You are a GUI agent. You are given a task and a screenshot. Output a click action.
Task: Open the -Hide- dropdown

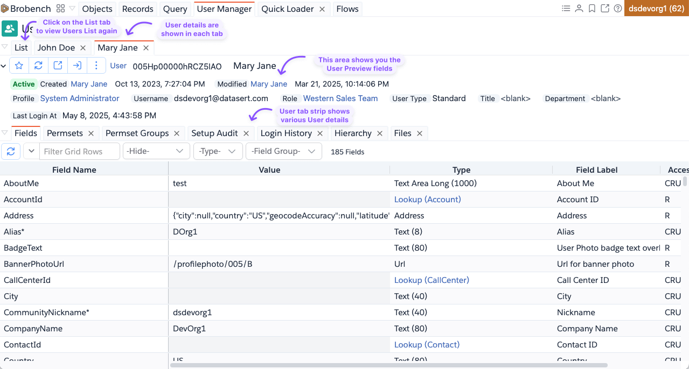pyautogui.click(x=156, y=151)
